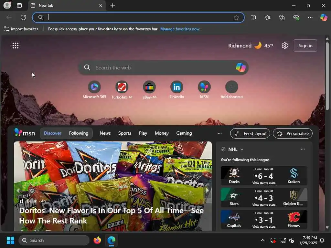This screenshot has height=248, width=331.
Task: Launch Firefox from taskbar
Action: click(97, 240)
